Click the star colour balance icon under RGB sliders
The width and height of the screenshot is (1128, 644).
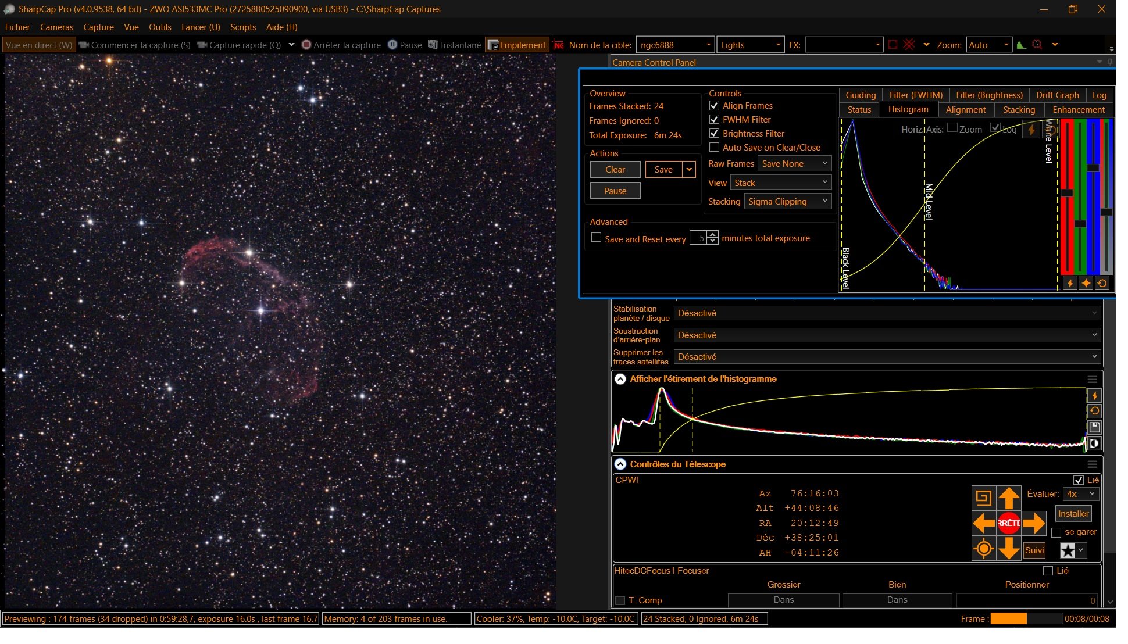point(1086,283)
